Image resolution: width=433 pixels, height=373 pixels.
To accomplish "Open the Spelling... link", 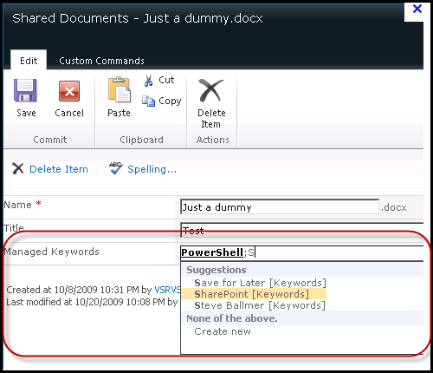I will [x=152, y=169].
